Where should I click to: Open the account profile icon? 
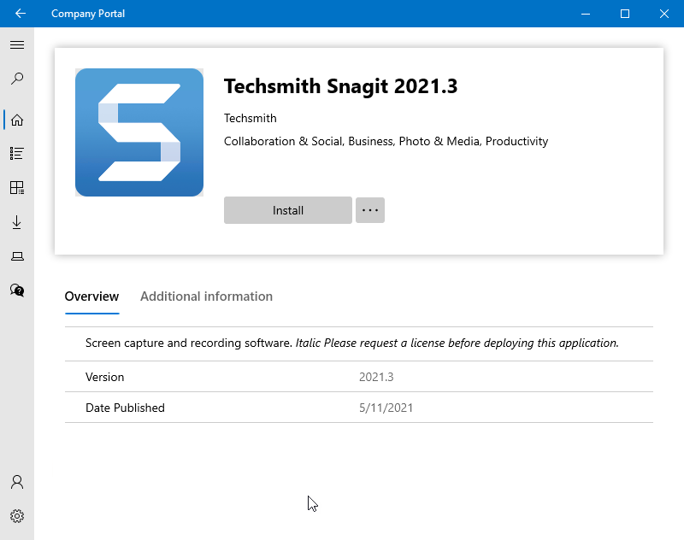[17, 482]
